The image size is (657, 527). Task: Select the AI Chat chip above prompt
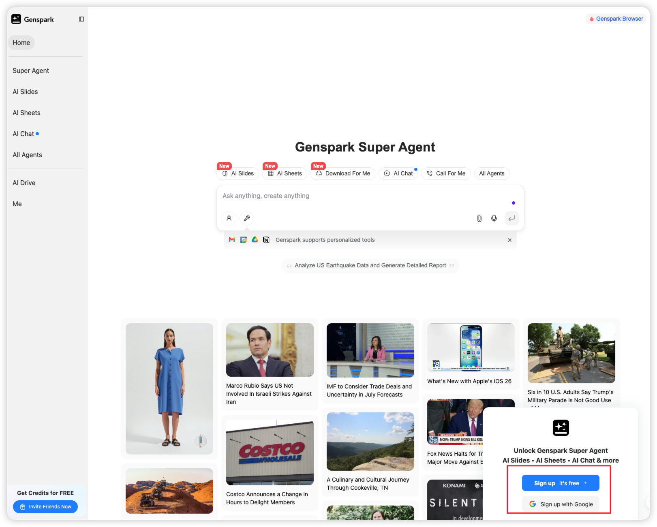(398, 173)
